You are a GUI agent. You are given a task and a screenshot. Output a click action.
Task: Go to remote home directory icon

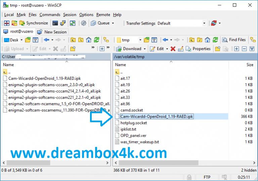click(207, 40)
